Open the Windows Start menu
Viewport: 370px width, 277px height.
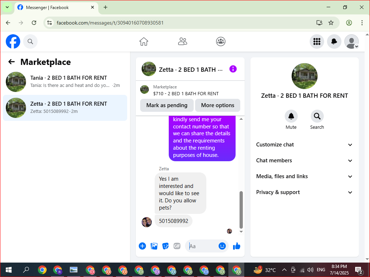point(9,270)
